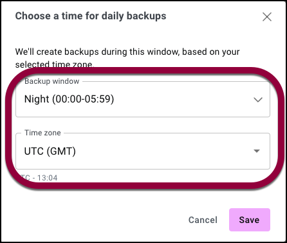Open the Backup window dropdown field
287x243 pixels.
tap(143, 99)
